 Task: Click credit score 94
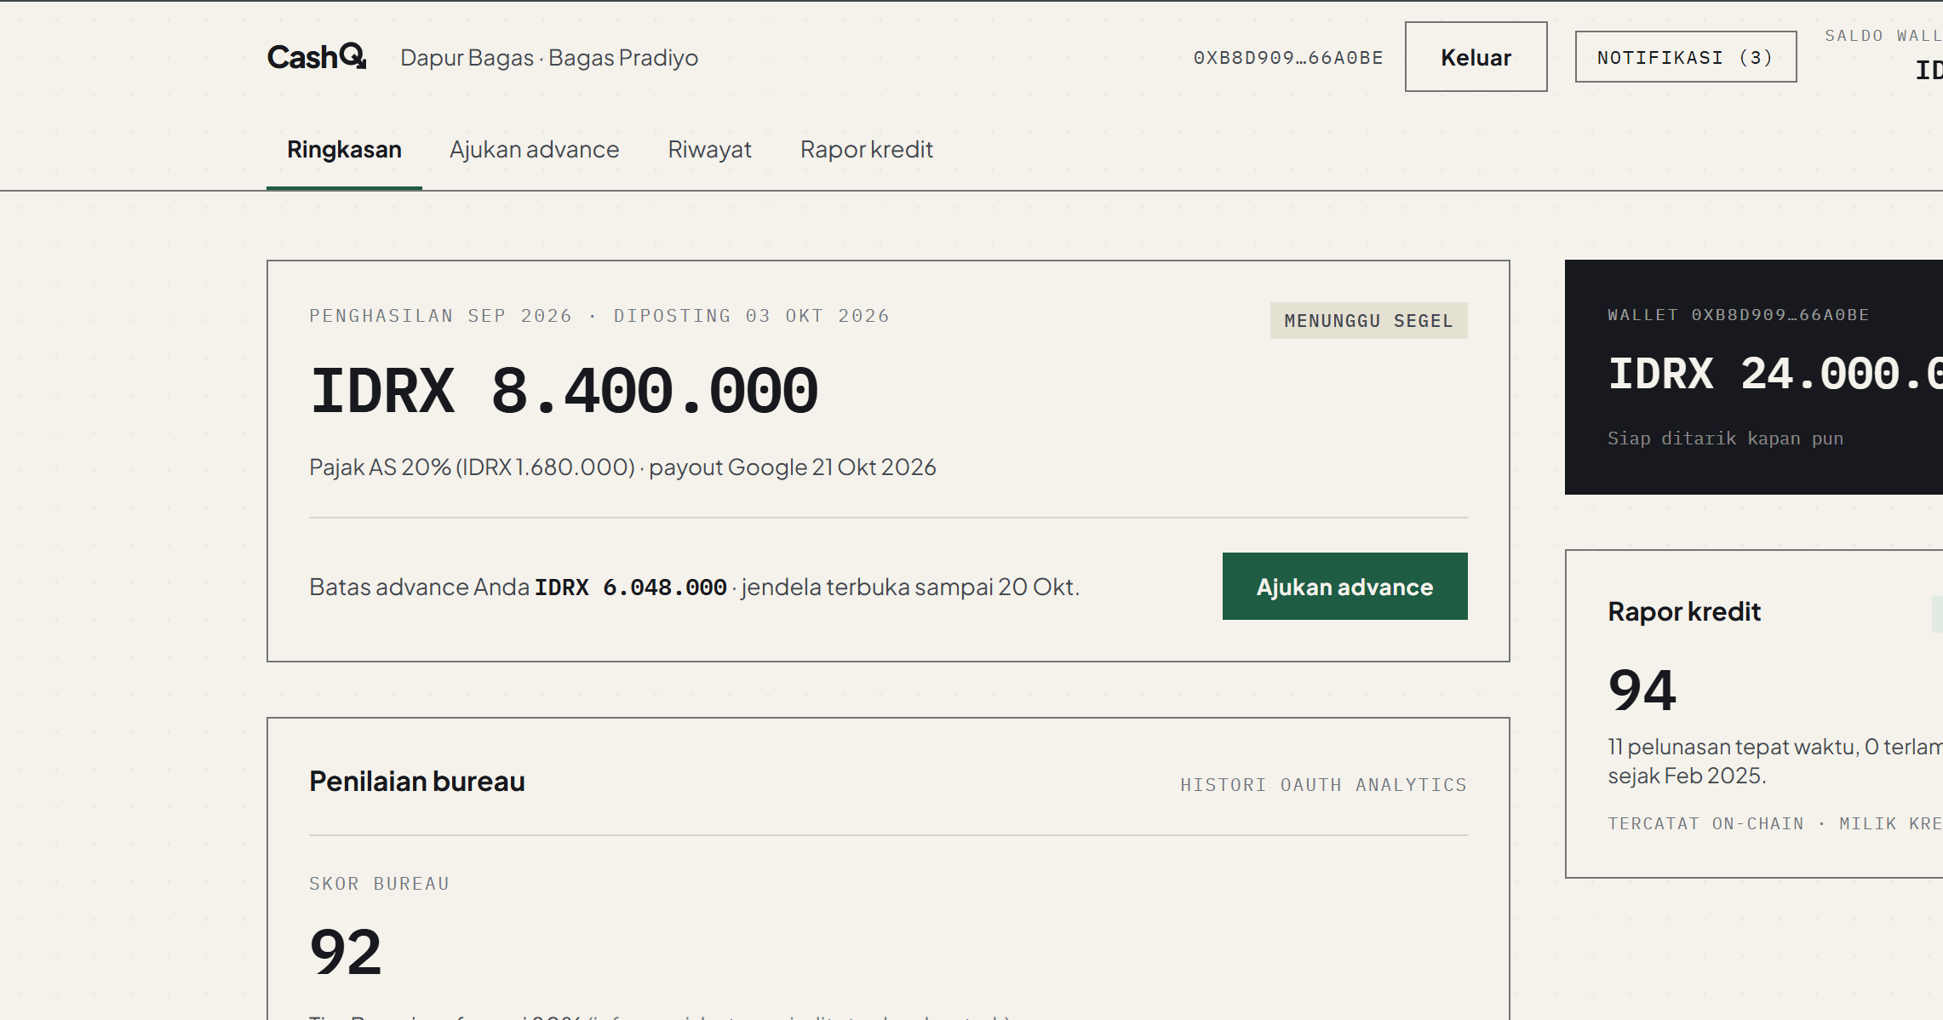[x=1642, y=690]
